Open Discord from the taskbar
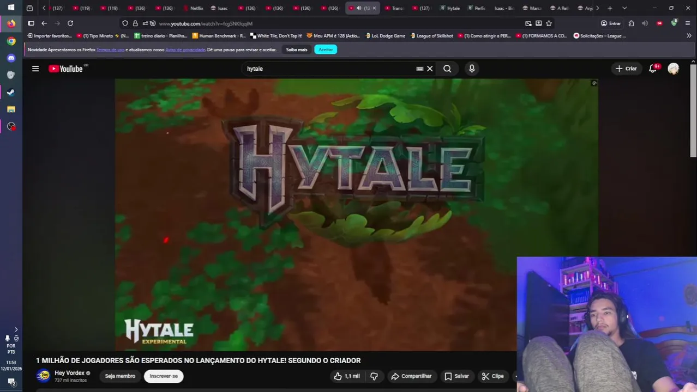This screenshot has width=697, height=392. click(x=11, y=58)
